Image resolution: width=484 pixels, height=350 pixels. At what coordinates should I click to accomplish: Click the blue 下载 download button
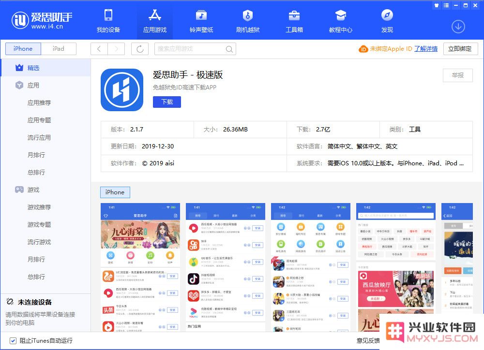click(167, 102)
